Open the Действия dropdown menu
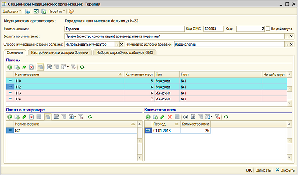Image resolution: width=298 pixels, height=175 pixels. 12,11
